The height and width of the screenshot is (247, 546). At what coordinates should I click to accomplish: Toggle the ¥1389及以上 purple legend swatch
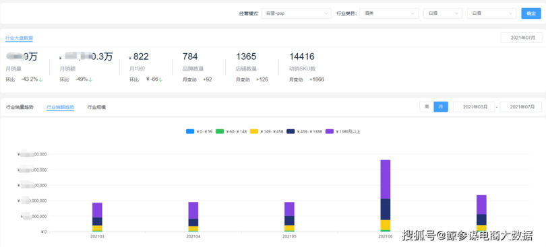tap(330, 131)
